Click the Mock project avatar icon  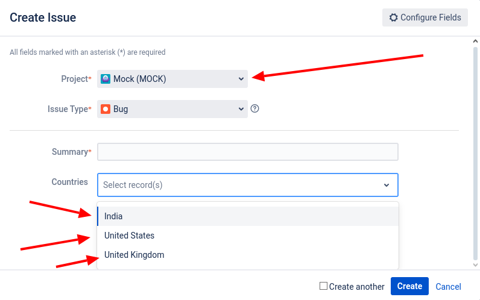(x=106, y=79)
